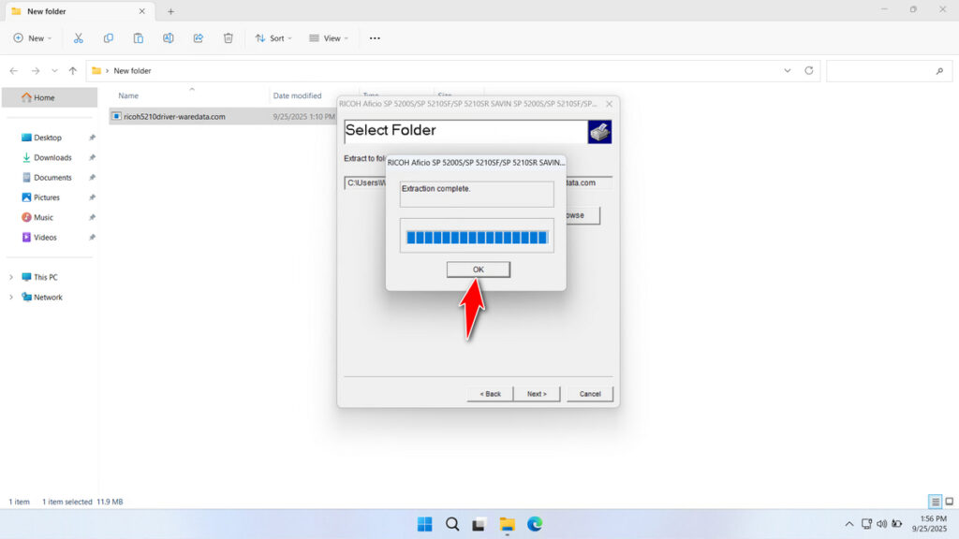This screenshot has width=959, height=539.
Task: Switch to large thumbnails view icon
Action: (x=950, y=502)
